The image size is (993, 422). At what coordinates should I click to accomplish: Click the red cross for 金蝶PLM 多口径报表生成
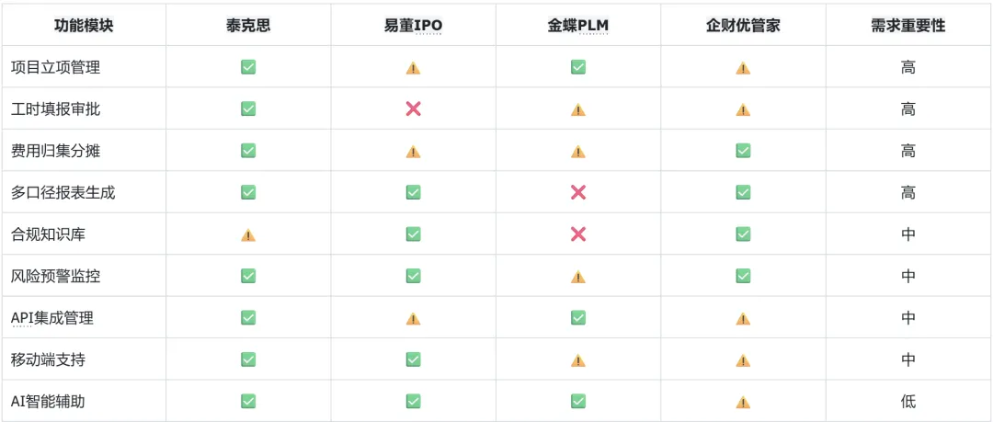(x=577, y=192)
